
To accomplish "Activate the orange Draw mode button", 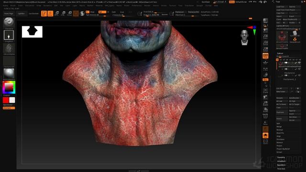I will click(x=50, y=13).
